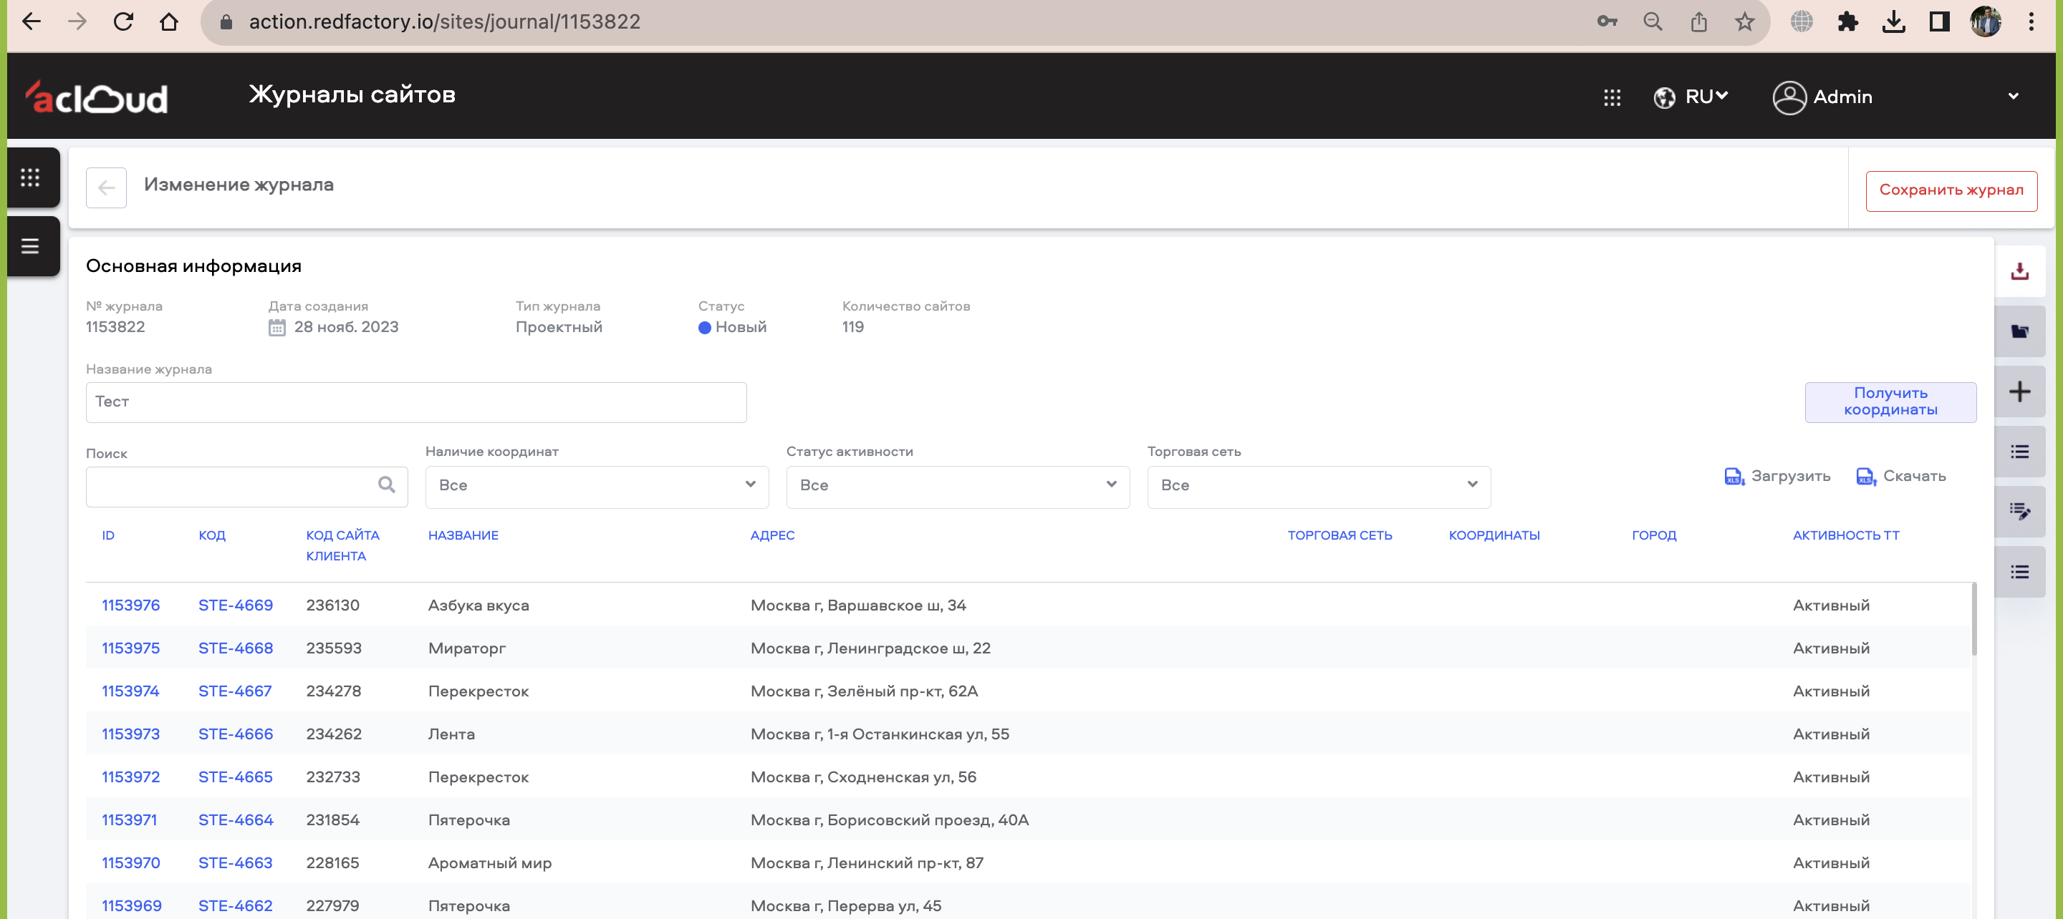Click client code 234262
This screenshot has height=919, width=2063.
[334, 734]
